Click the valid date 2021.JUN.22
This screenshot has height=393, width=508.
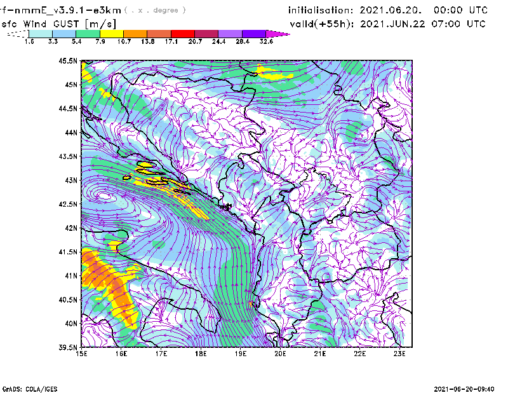coord(392,24)
